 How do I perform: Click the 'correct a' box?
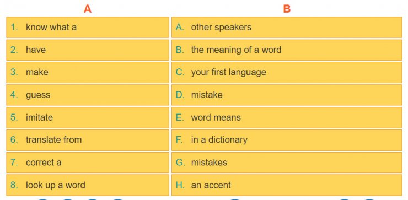pyautogui.click(x=88, y=163)
